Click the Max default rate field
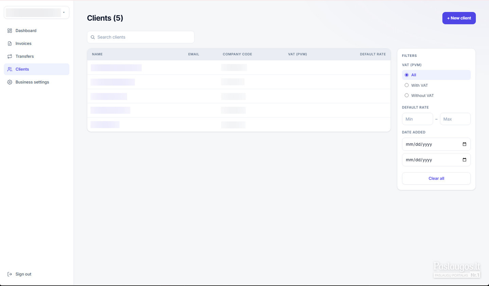Screen dimensions: 489x286 (x=455, y=119)
